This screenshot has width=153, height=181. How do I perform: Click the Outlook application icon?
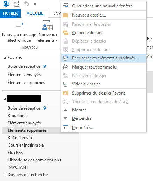coord(6,4)
